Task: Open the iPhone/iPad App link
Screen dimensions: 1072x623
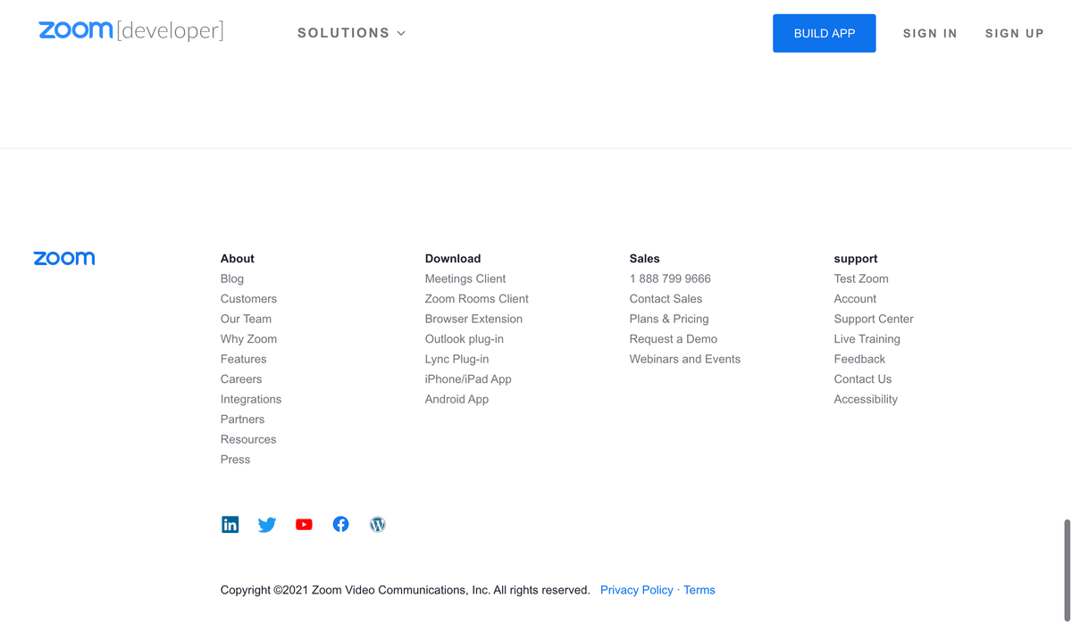Action: pos(468,379)
